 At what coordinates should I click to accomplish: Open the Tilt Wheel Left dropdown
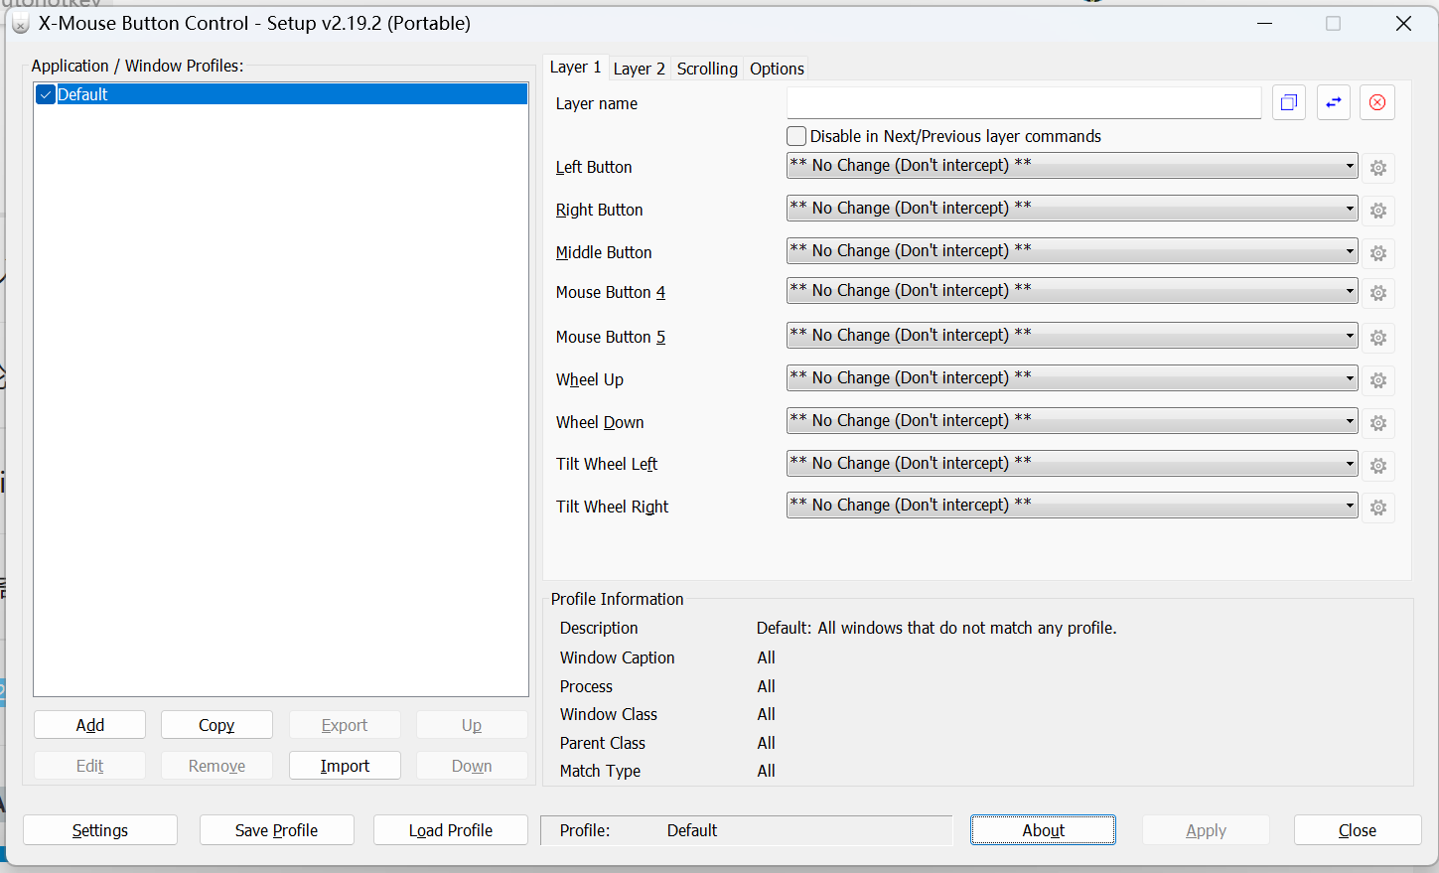point(1072,464)
